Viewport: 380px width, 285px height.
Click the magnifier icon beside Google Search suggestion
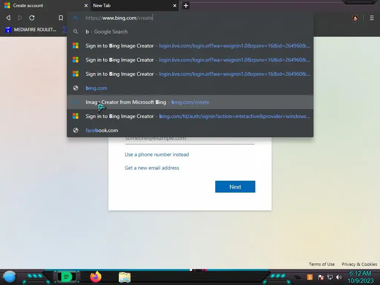(x=76, y=32)
